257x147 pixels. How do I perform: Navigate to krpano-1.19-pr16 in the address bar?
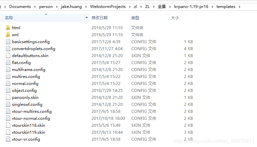191,7
